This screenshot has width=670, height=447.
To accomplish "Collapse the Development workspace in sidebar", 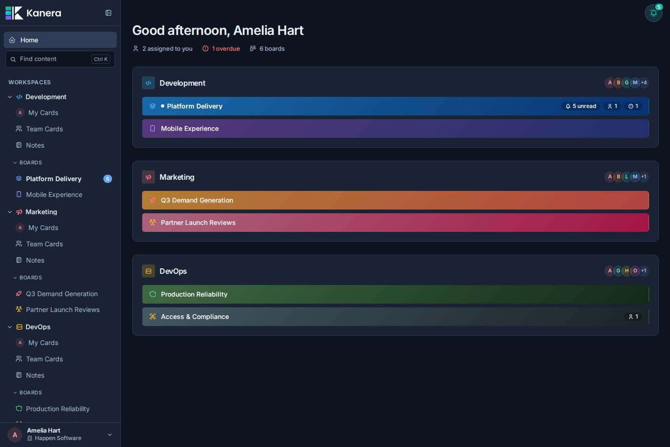I will click(x=10, y=97).
